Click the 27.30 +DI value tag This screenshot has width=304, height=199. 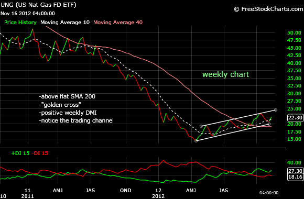(295, 171)
